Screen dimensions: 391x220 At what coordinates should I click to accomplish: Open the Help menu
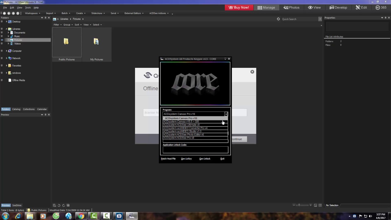36,7
